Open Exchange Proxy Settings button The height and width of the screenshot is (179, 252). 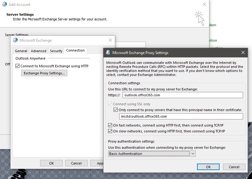[x=44, y=73]
